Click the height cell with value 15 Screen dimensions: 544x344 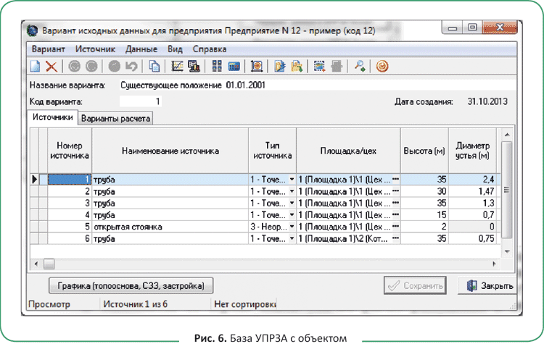(424, 215)
